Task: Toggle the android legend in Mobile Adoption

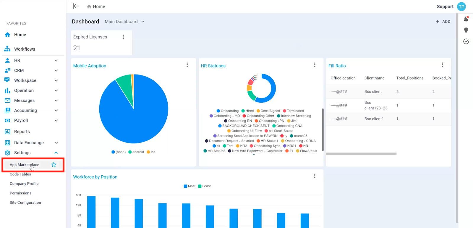Action: pyautogui.click(x=136, y=152)
